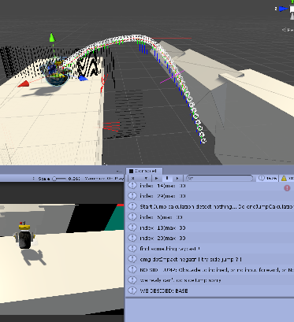Click the pause button in the Console toolbar
This screenshot has width=294, height=322.
[167, 178]
